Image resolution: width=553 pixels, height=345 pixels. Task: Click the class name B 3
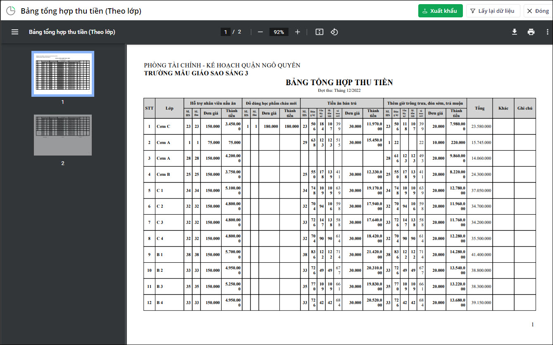[160, 286]
